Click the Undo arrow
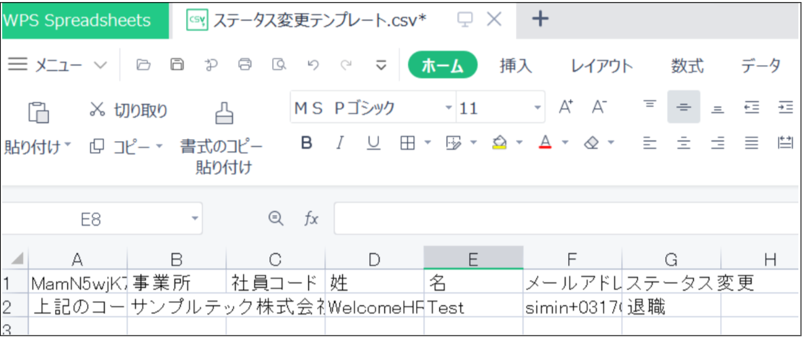Screen dimensions: 803x339 point(313,65)
